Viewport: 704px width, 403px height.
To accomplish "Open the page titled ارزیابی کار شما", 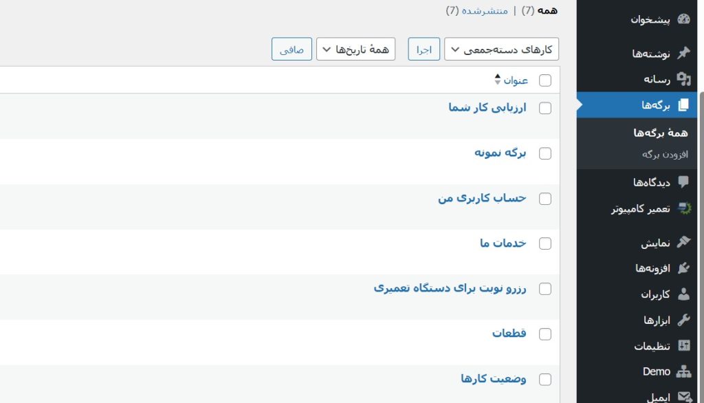I will coord(487,107).
